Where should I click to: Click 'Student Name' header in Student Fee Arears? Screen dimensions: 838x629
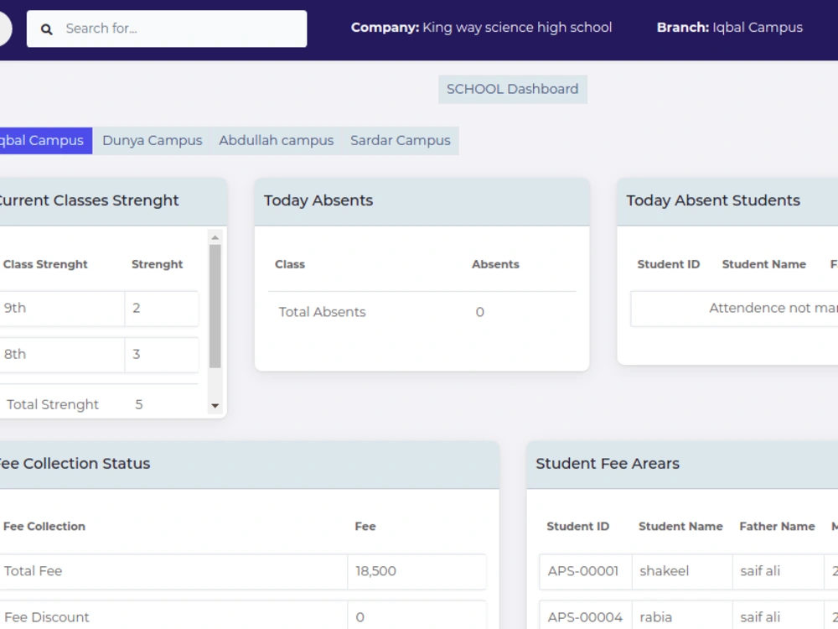(680, 527)
